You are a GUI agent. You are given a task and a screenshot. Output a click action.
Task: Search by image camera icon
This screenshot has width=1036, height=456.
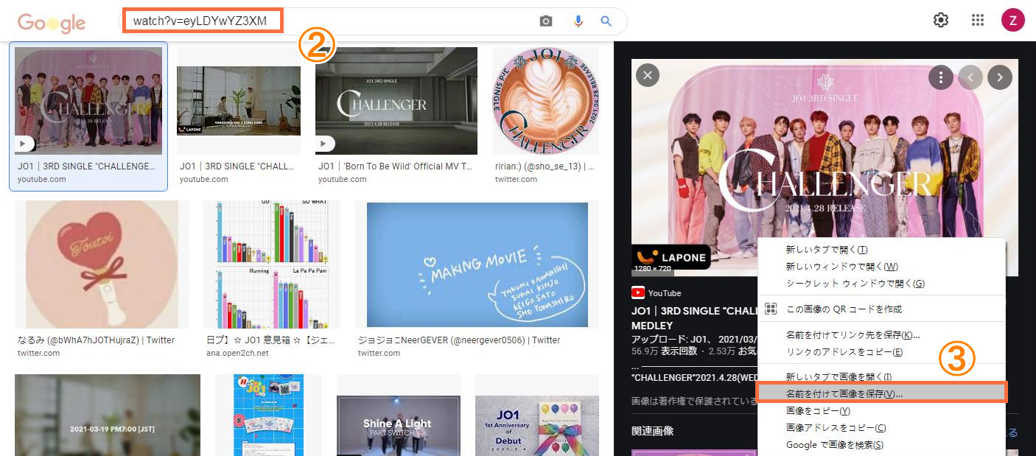545,21
